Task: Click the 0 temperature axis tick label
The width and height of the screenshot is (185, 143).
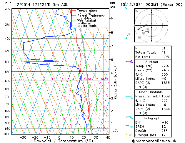Action: pyautogui.click(x=59, y=138)
